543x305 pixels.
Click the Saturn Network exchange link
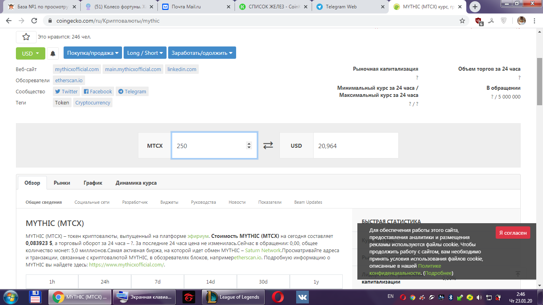point(264,251)
